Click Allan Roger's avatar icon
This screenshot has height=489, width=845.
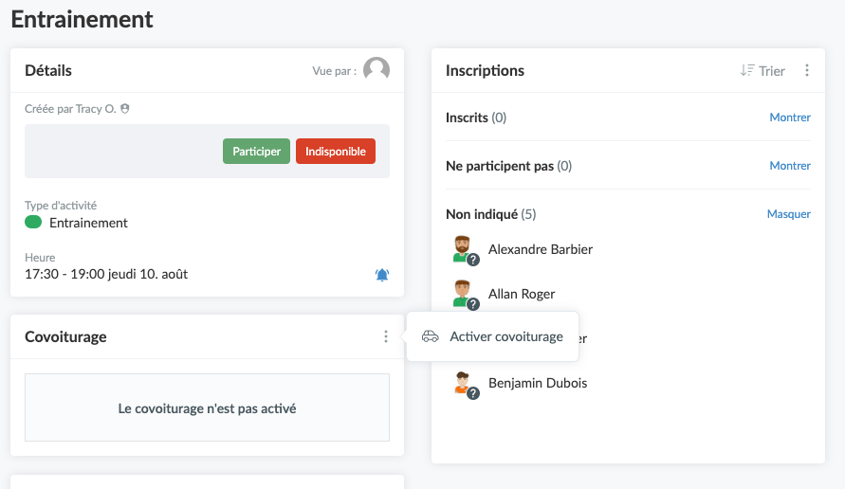[x=463, y=294]
